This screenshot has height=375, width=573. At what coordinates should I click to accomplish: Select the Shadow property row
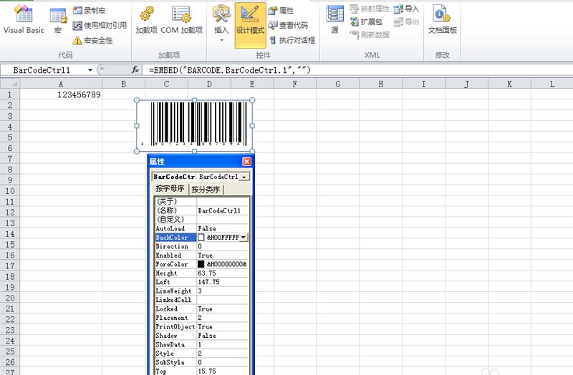click(x=202, y=336)
